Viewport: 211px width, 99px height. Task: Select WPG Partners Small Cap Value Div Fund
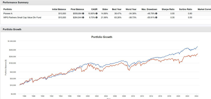[22, 18]
